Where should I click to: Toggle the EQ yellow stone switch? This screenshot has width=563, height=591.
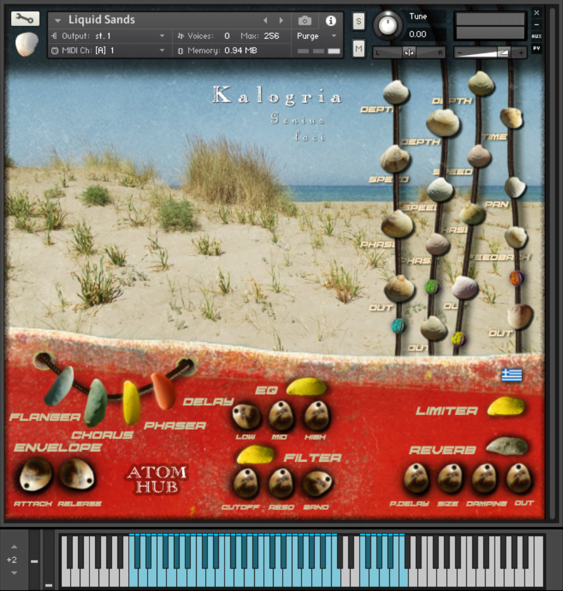pyautogui.click(x=306, y=386)
